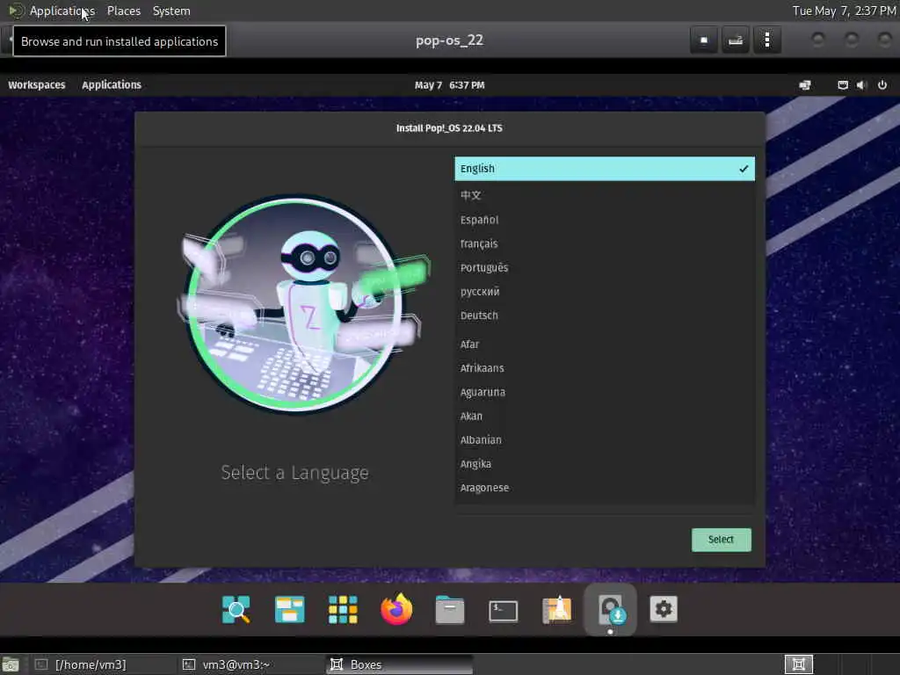
Task: Choose Español from the language list
Action: 605,220
